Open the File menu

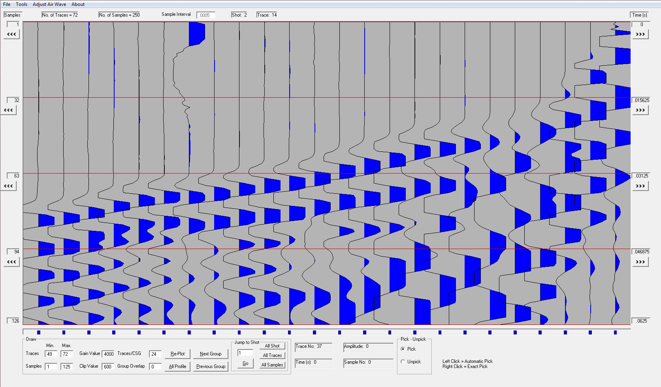[x=7, y=4]
